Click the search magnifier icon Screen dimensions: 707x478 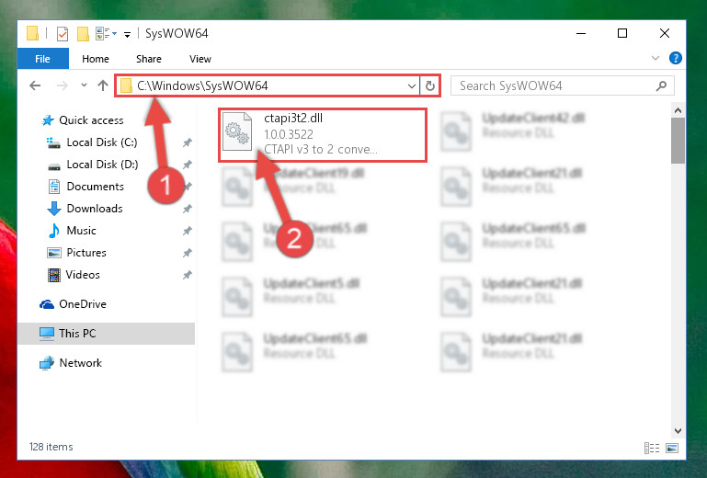pyautogui.click(x=661, y=85)
